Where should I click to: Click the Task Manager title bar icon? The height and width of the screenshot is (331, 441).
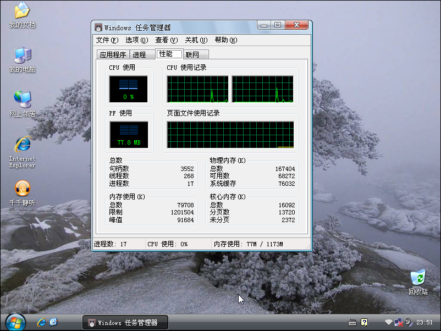pyautogui.click(x=98, y=27)
